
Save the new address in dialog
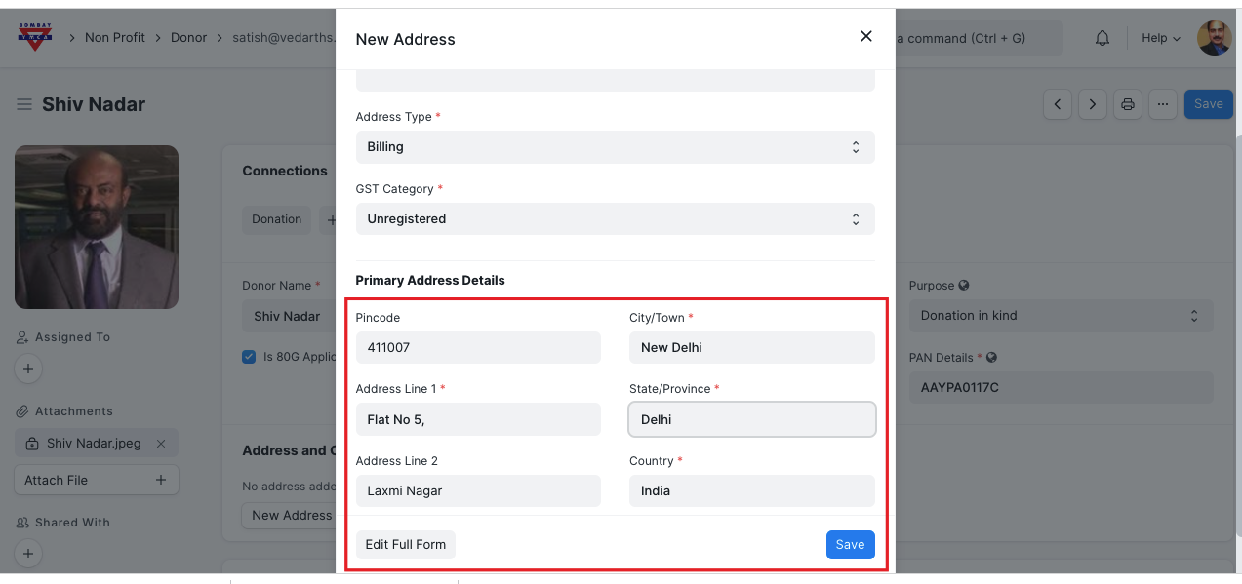click(850, 545)
